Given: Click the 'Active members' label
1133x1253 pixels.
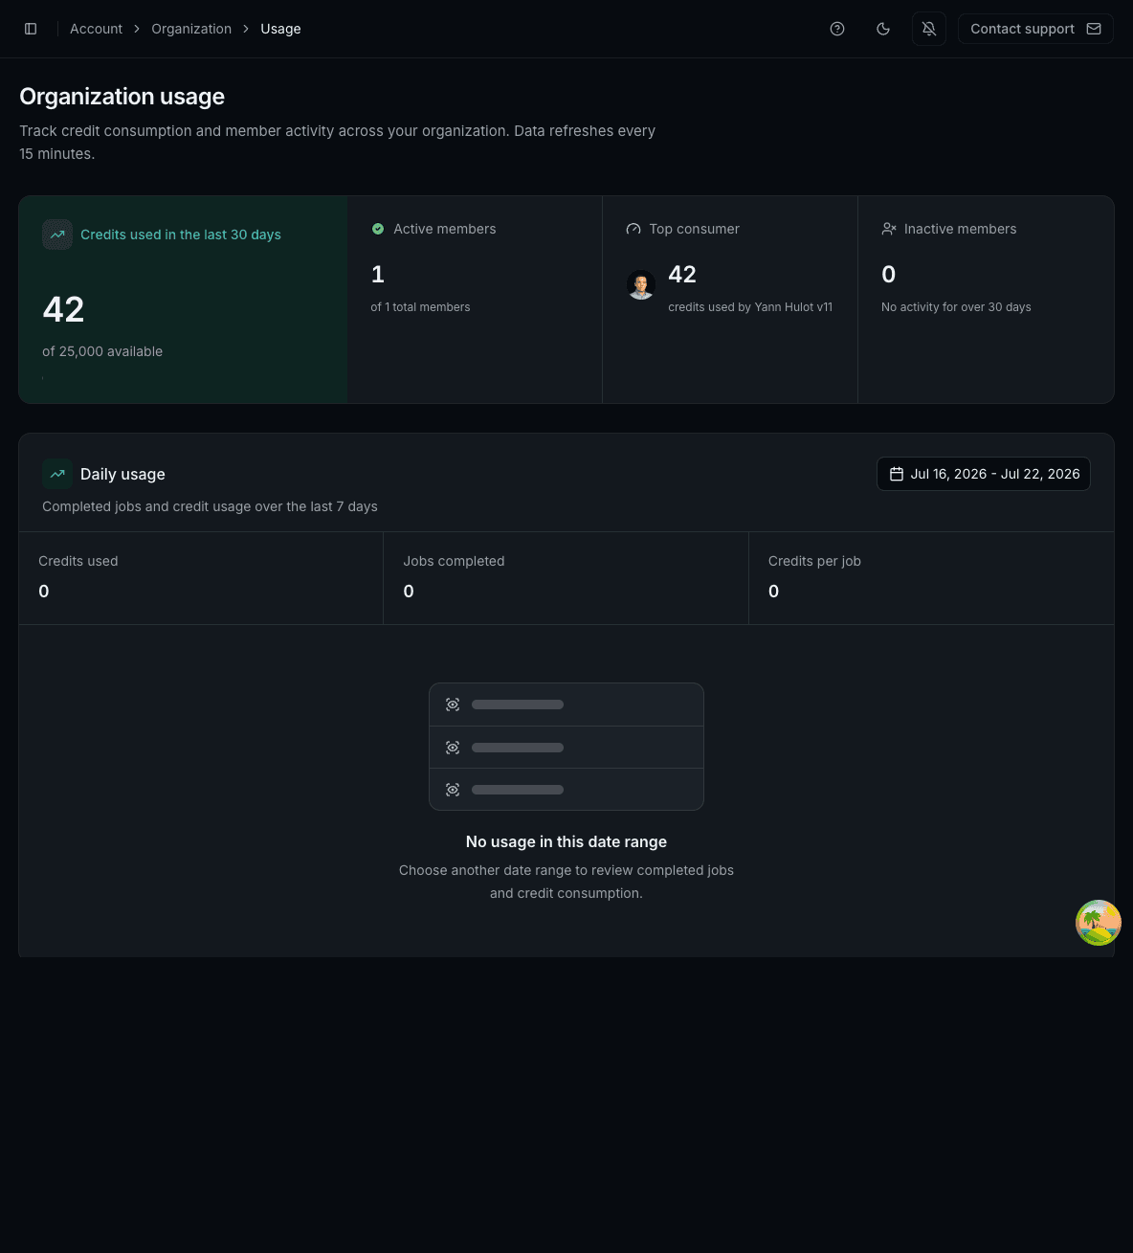Looking at the screenshot, I should pos(444,229).
